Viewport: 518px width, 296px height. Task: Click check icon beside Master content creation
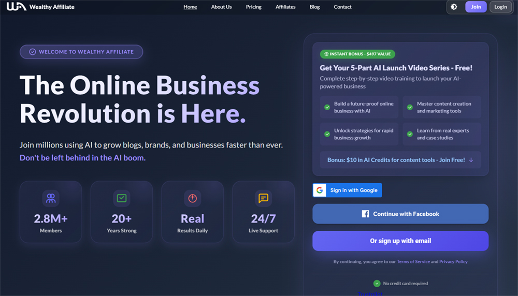click(410, 107)
